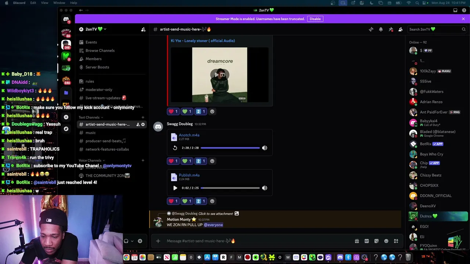470x264 pixels.
Task: Show pinned messages in channel header
Action: point(391,29)
